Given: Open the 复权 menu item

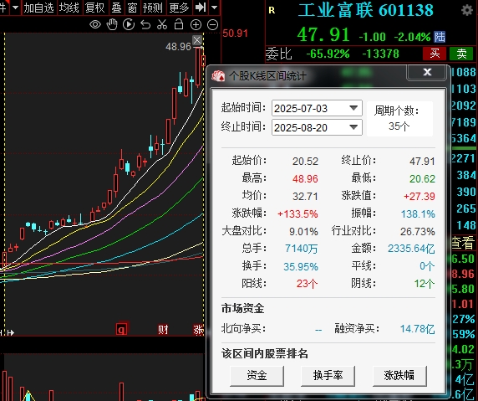Looking at the screenshot, I should 94,8.
